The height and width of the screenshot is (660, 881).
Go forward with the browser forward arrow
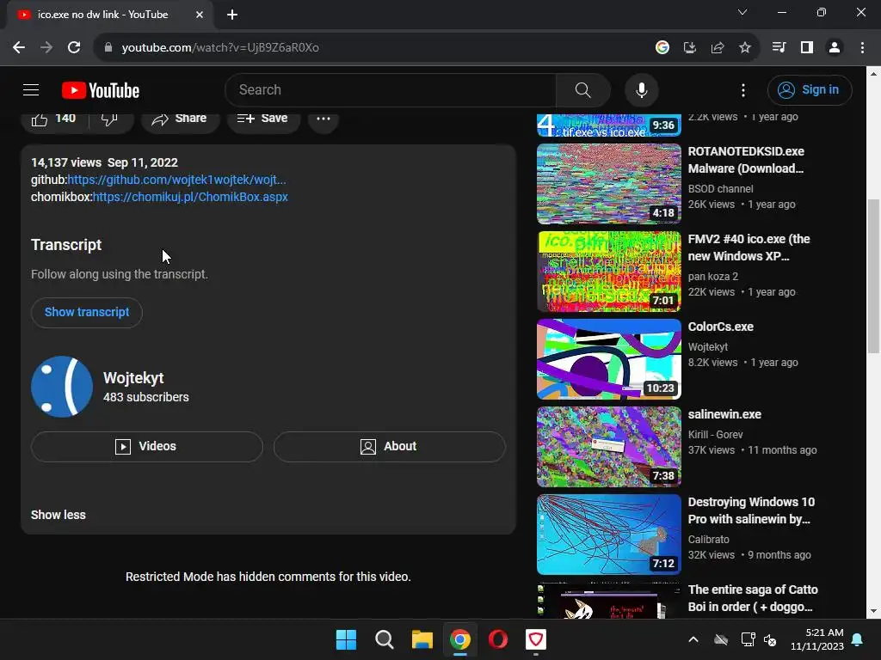46,48
